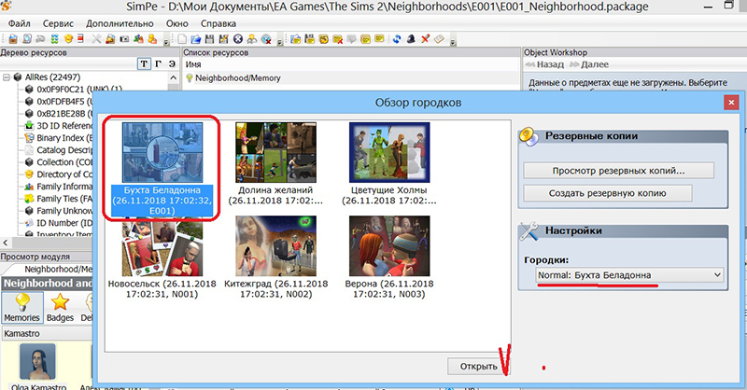
Task: Collapse the AllRes tree node
Action: (x=7, y=77)
